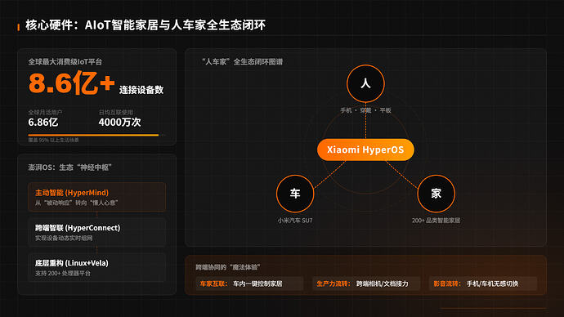Click the 从“被动响应”转向“懂人心意” subtitle
The height and width of the screenshot is (317, 564).
[x=76, y=203]
